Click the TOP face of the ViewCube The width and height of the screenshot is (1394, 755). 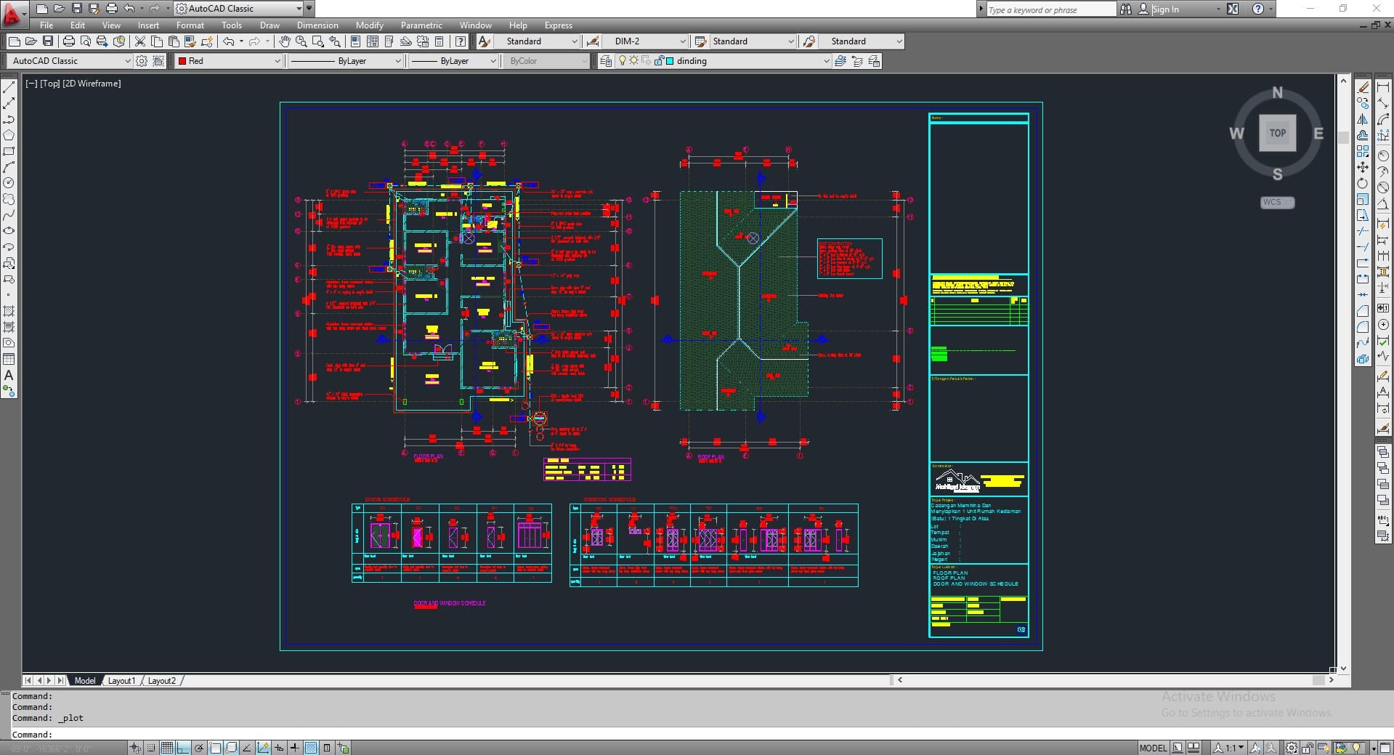[x=1277, y=133]
